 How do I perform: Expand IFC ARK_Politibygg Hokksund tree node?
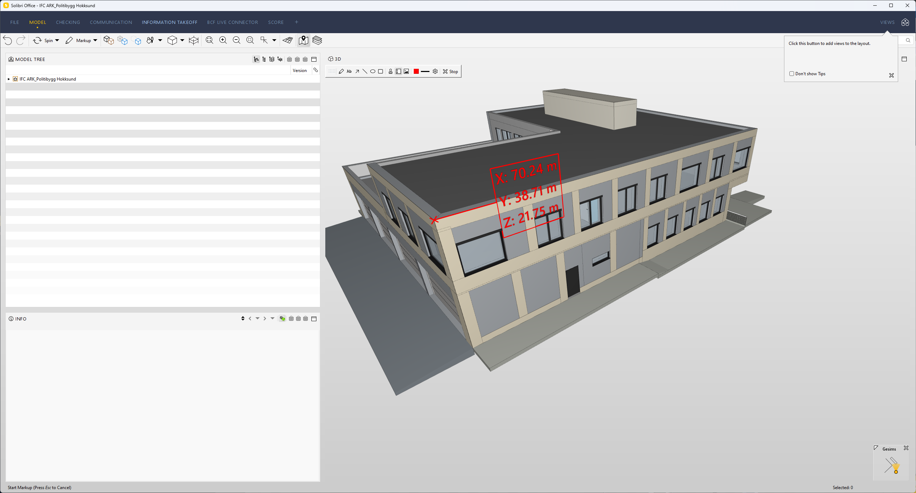[9, 79]
